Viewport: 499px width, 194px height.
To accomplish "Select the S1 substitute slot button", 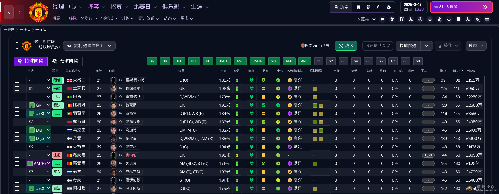I will point(319,61).
